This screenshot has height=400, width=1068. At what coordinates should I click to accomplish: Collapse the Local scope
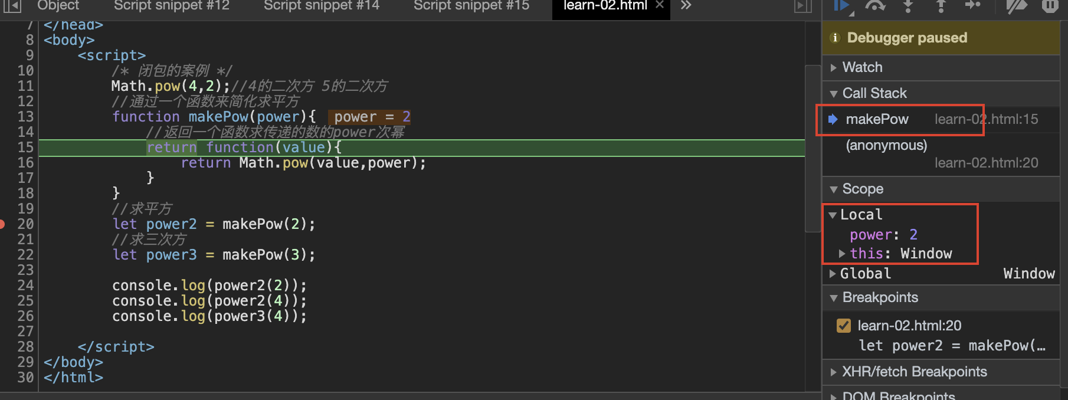click(833, 215)
